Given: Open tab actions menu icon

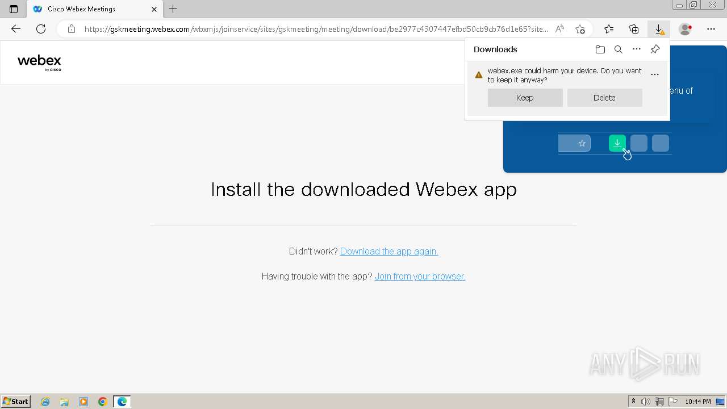Looking at the screenshot, I should 14,9.
